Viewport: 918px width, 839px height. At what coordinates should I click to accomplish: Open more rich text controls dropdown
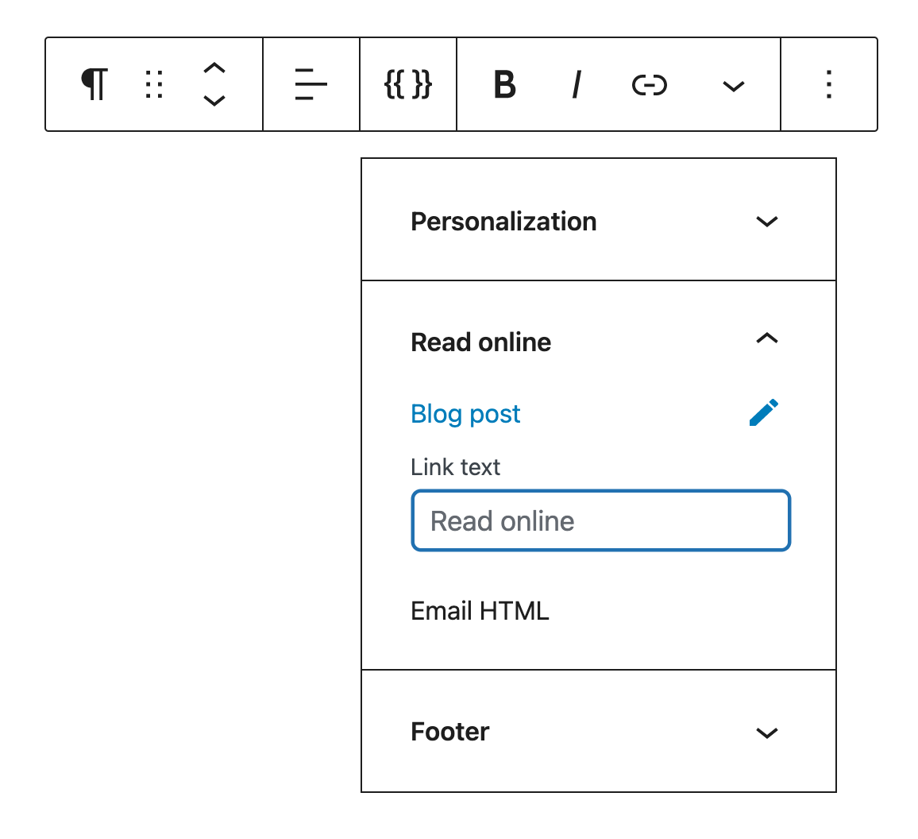pyautogui.click(x=734, y=87)
